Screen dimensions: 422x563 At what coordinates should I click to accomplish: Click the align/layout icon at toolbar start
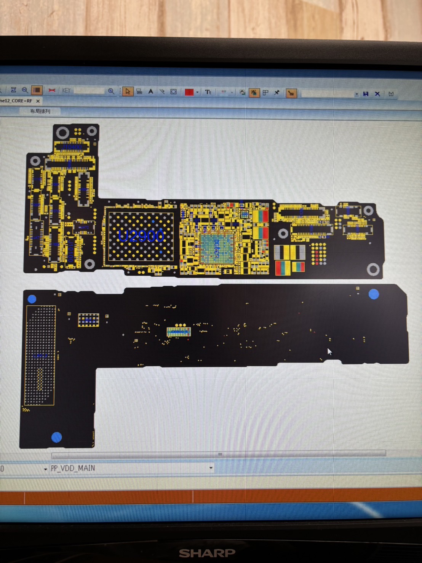pyautogui.click(x=13, y=90)
